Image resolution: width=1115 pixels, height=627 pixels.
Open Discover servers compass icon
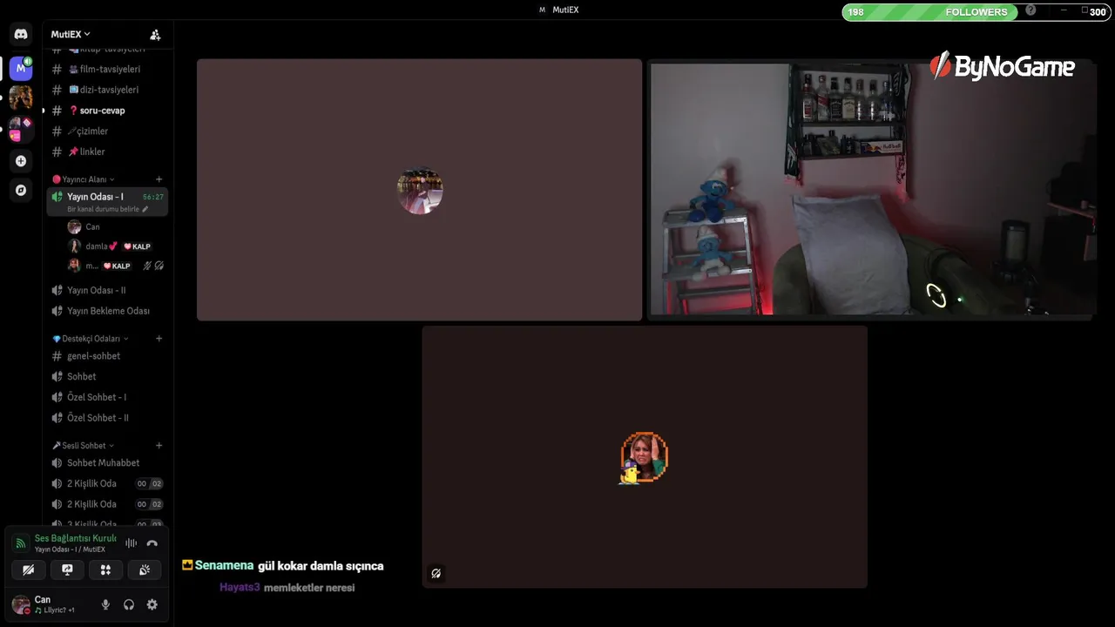point(21,190)
